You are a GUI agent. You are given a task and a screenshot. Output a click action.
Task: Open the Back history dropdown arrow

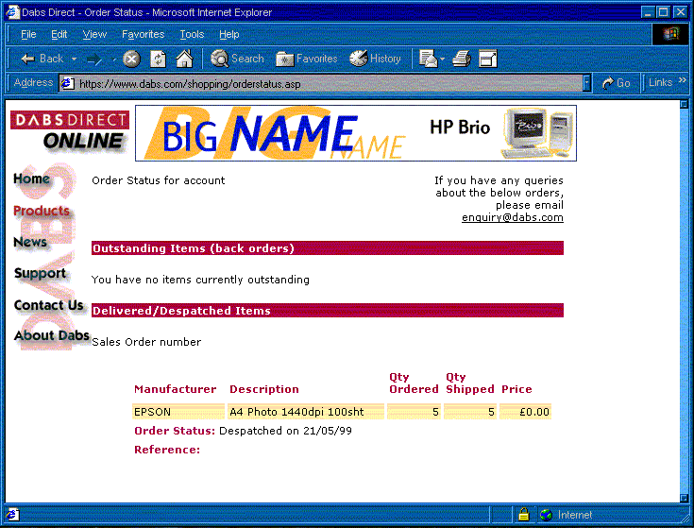74,59
